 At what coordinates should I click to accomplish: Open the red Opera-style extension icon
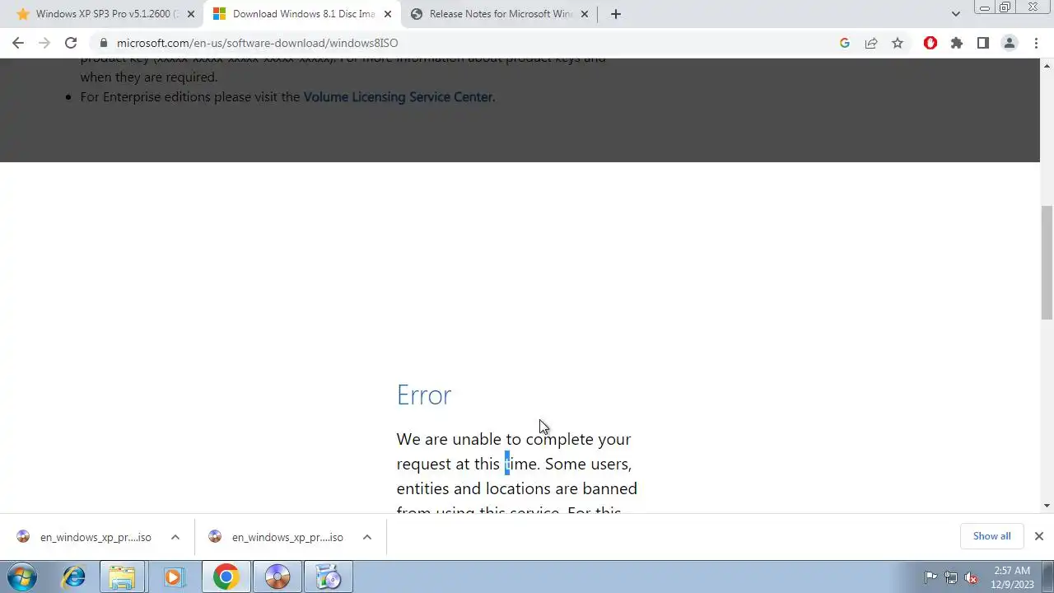pyautogui.click(x=930, y=43)
